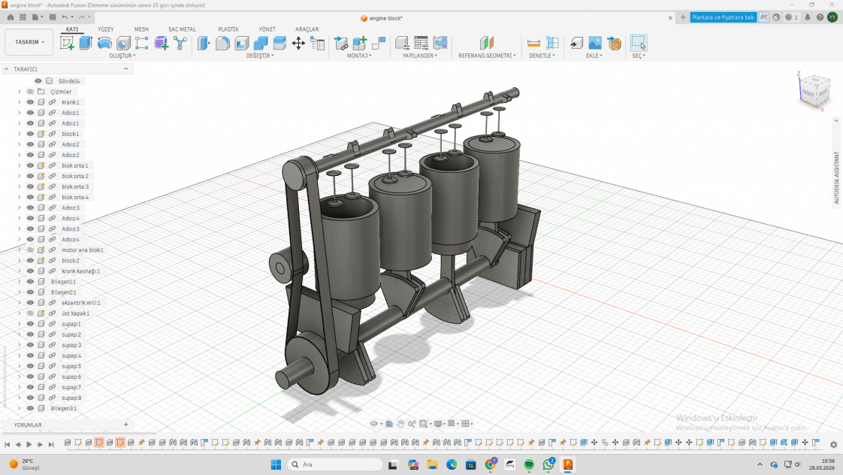Click the 'Planlara ve fiyatlara bak' button

tap(723, 17)
